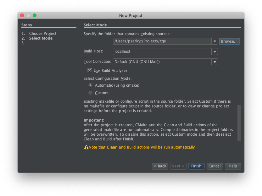
Task: Click the /Users/pserkyt/Projects/cge path field
Action: [x=162, y=41]
